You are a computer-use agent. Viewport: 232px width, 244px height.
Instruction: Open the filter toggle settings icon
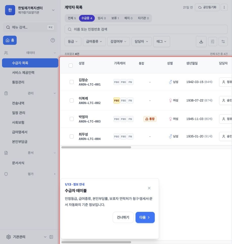[223, 42]
